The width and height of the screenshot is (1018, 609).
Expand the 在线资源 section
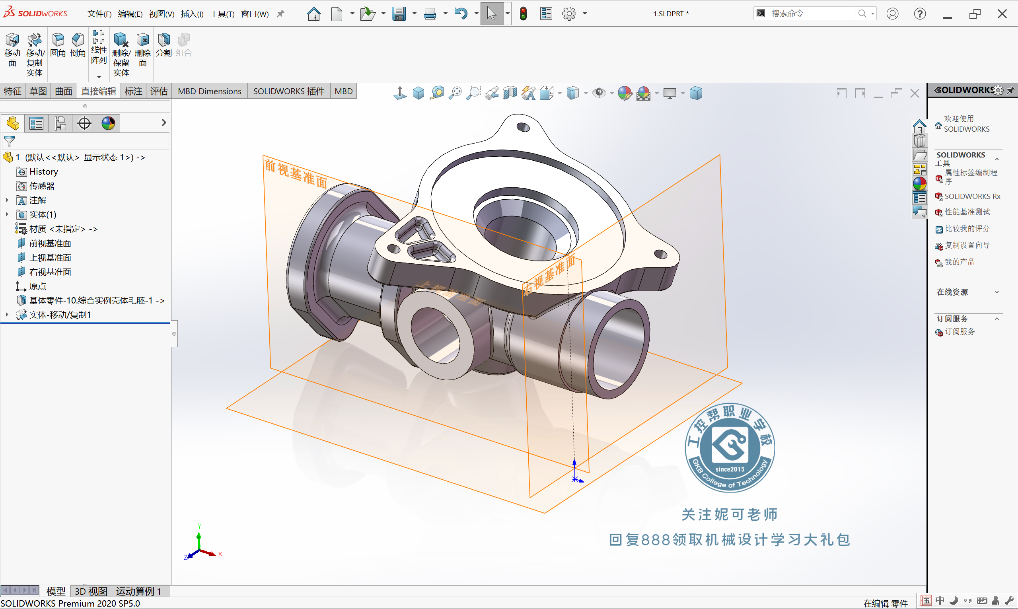point(997,292)
